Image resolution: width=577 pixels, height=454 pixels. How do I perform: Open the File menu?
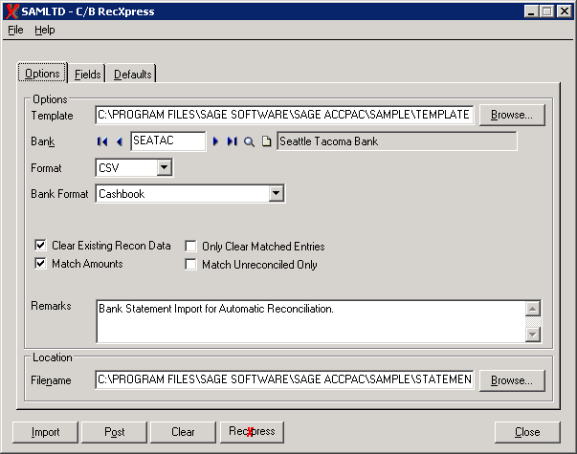coord(15,30)
